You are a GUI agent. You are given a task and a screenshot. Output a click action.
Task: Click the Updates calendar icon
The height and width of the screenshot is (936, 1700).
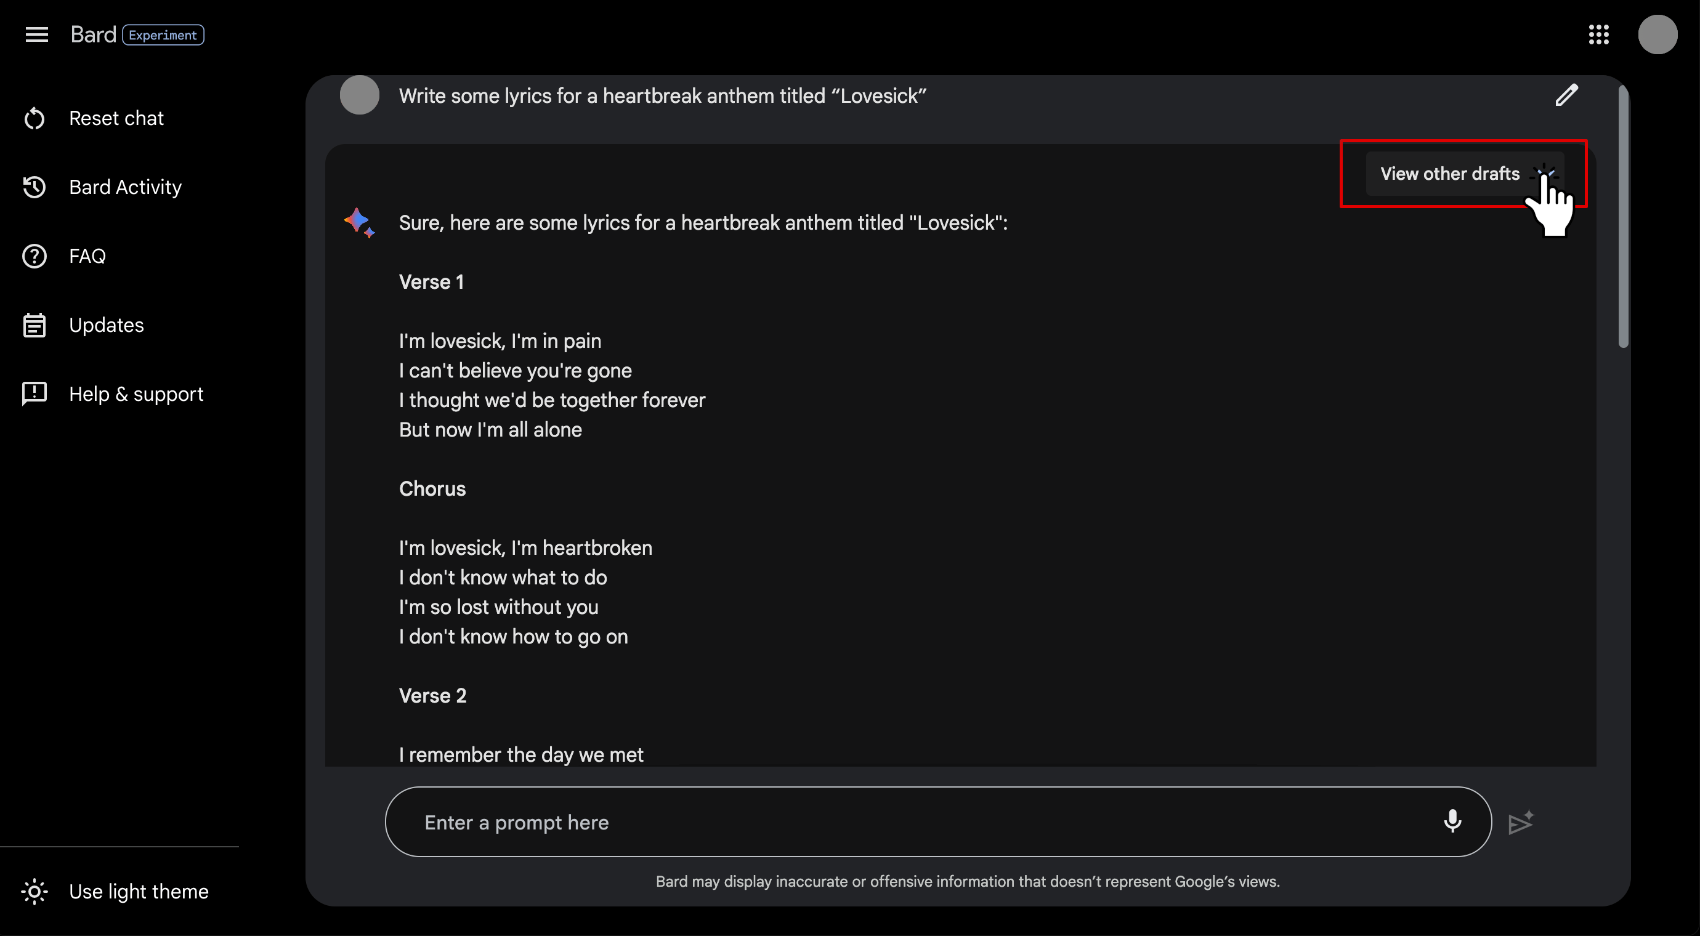(34, 325)
